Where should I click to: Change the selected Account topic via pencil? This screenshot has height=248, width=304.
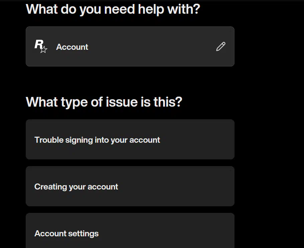pos(220,46)
